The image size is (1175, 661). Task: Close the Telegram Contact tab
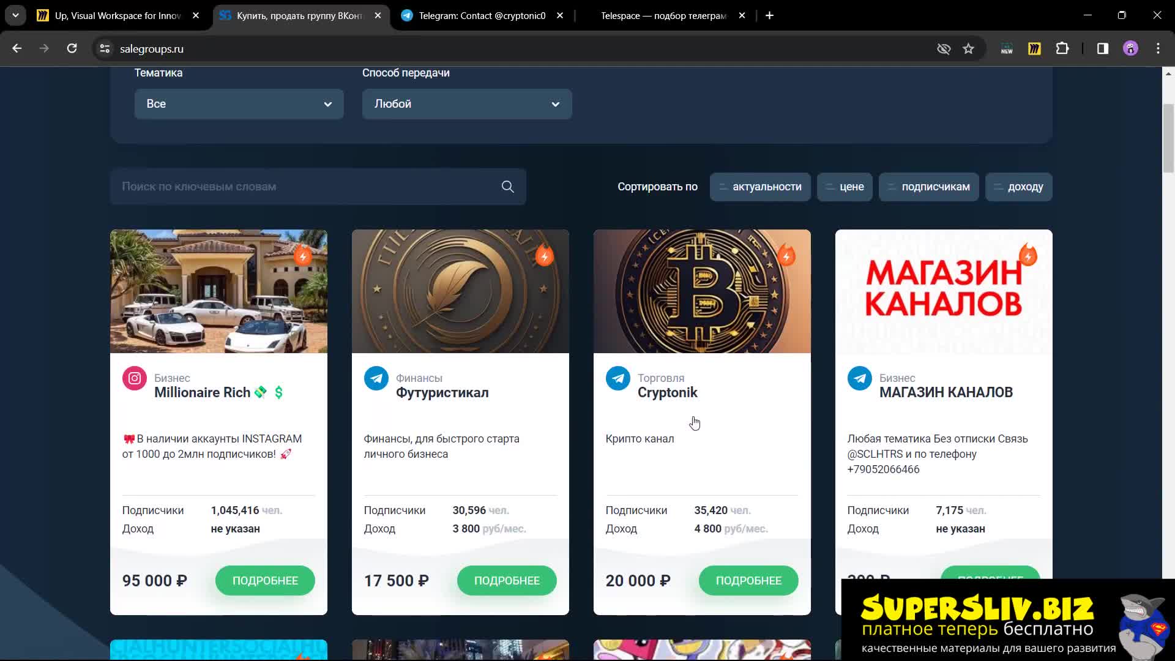[x=560, y=15]
